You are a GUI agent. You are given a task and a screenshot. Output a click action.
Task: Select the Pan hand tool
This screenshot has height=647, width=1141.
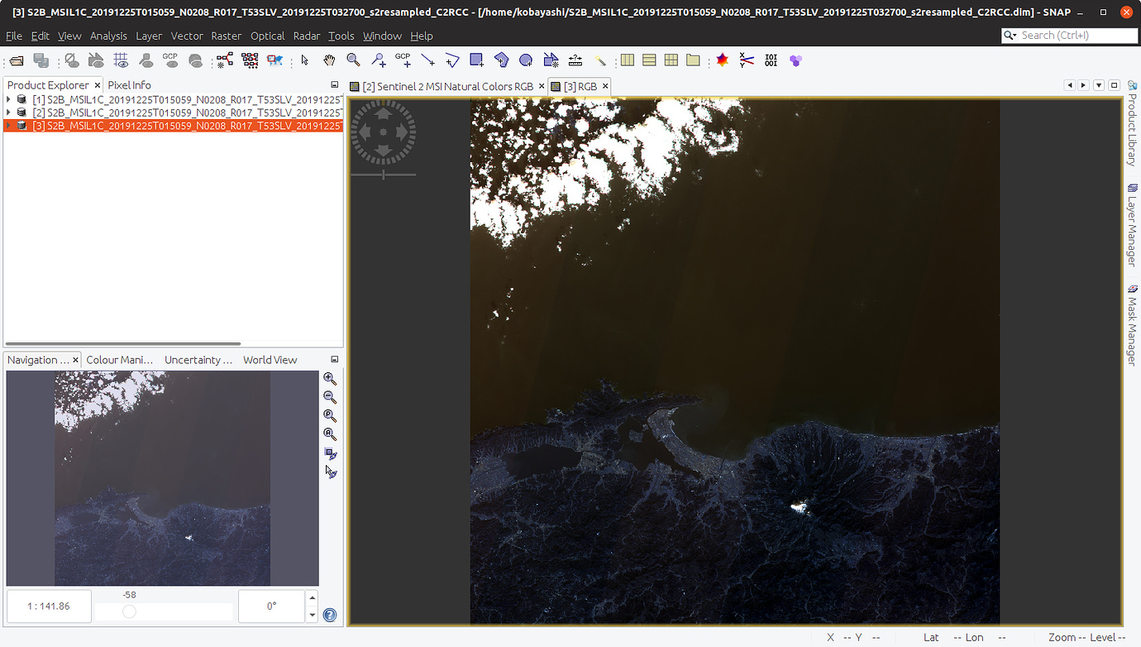[x=329, y=60]
